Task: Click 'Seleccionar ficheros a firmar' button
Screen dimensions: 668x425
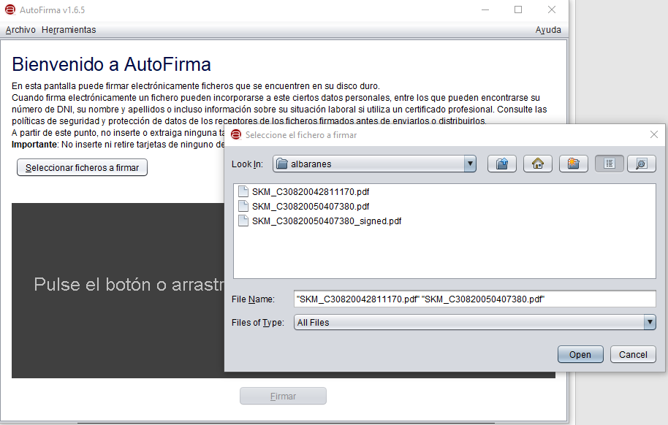Action: 83,167
